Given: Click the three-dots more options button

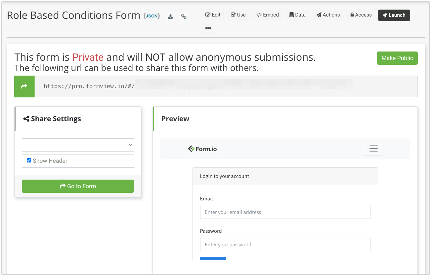Looking at the screenshot, I should pyautogui.click(x=208, y=28).
